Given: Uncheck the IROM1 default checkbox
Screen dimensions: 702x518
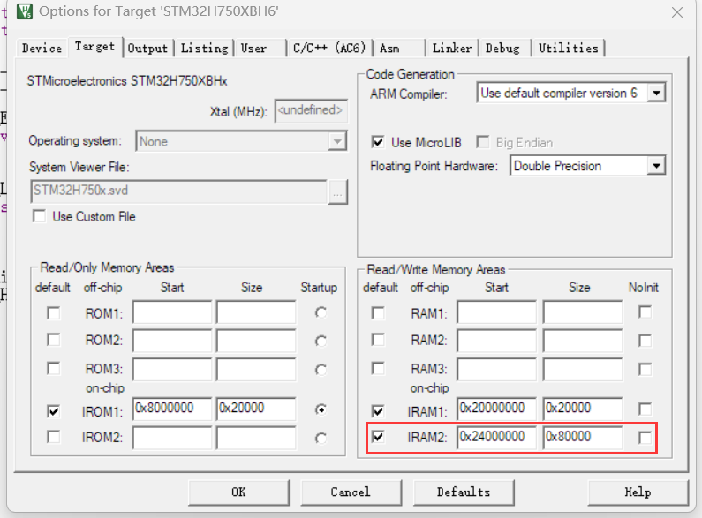Looking at the screenshot, I should [x=54, y=410].
